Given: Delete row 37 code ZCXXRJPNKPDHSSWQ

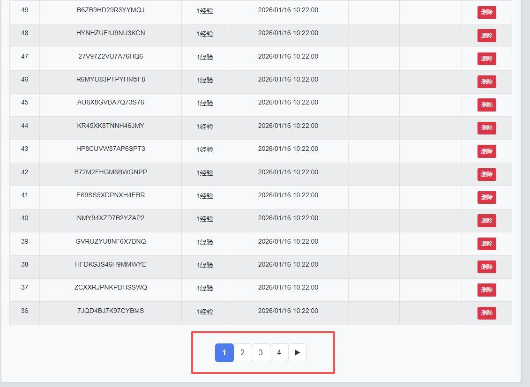Looking at the screenshot, I should (x=486, y=290).
